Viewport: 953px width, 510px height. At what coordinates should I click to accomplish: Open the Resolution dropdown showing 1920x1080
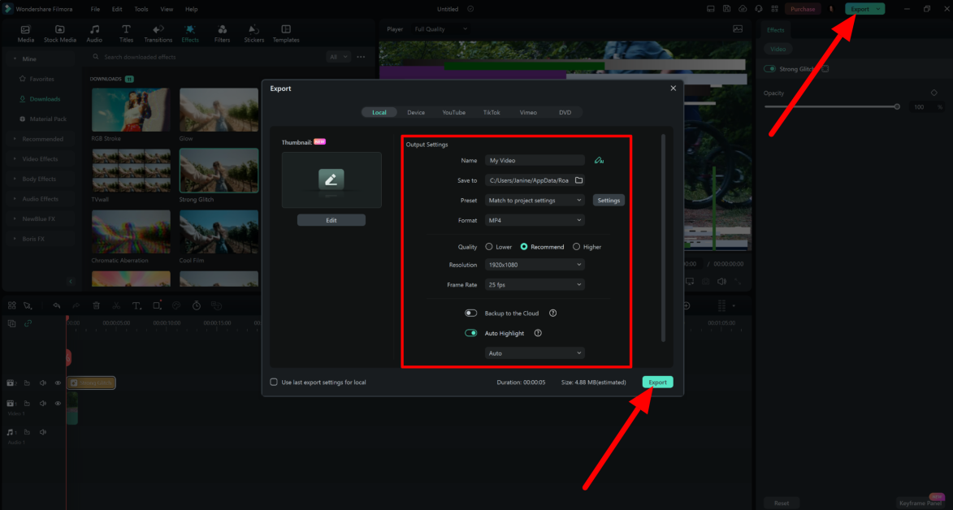pos(534,264)
